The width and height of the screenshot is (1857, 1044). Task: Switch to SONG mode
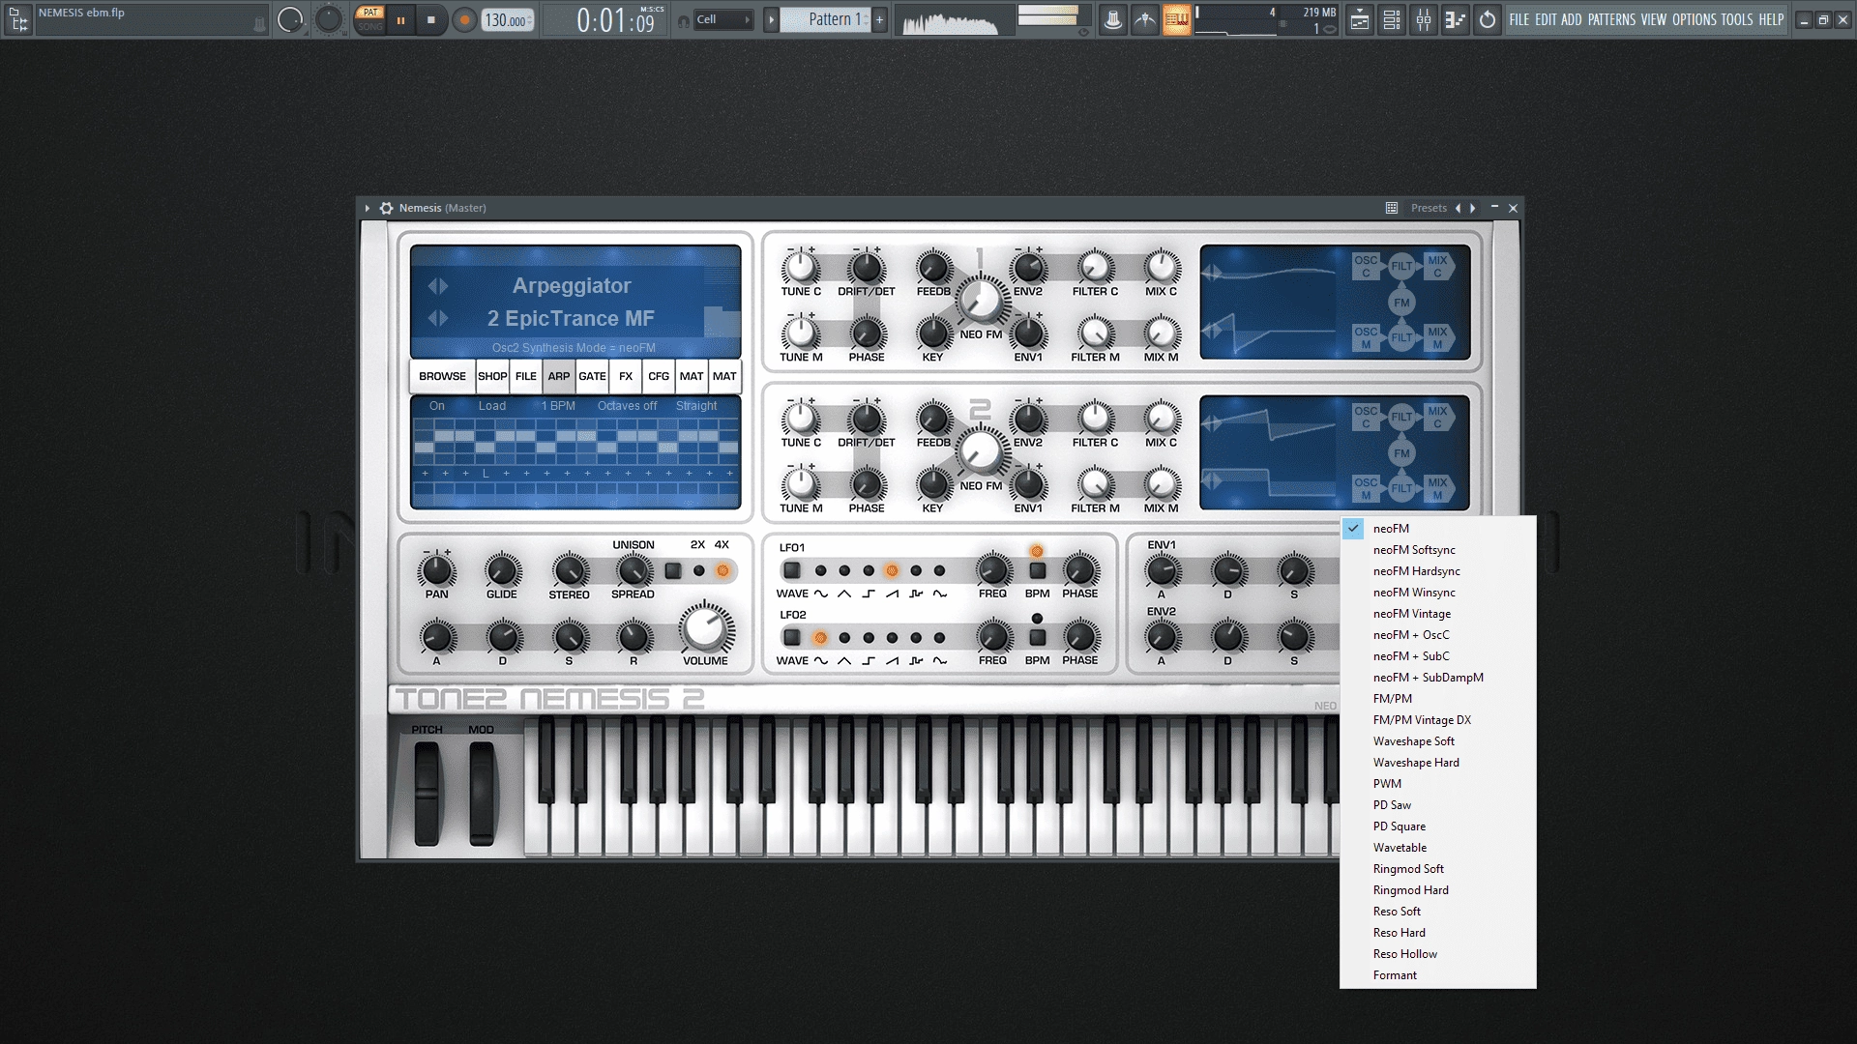click(x=369, y=27)
